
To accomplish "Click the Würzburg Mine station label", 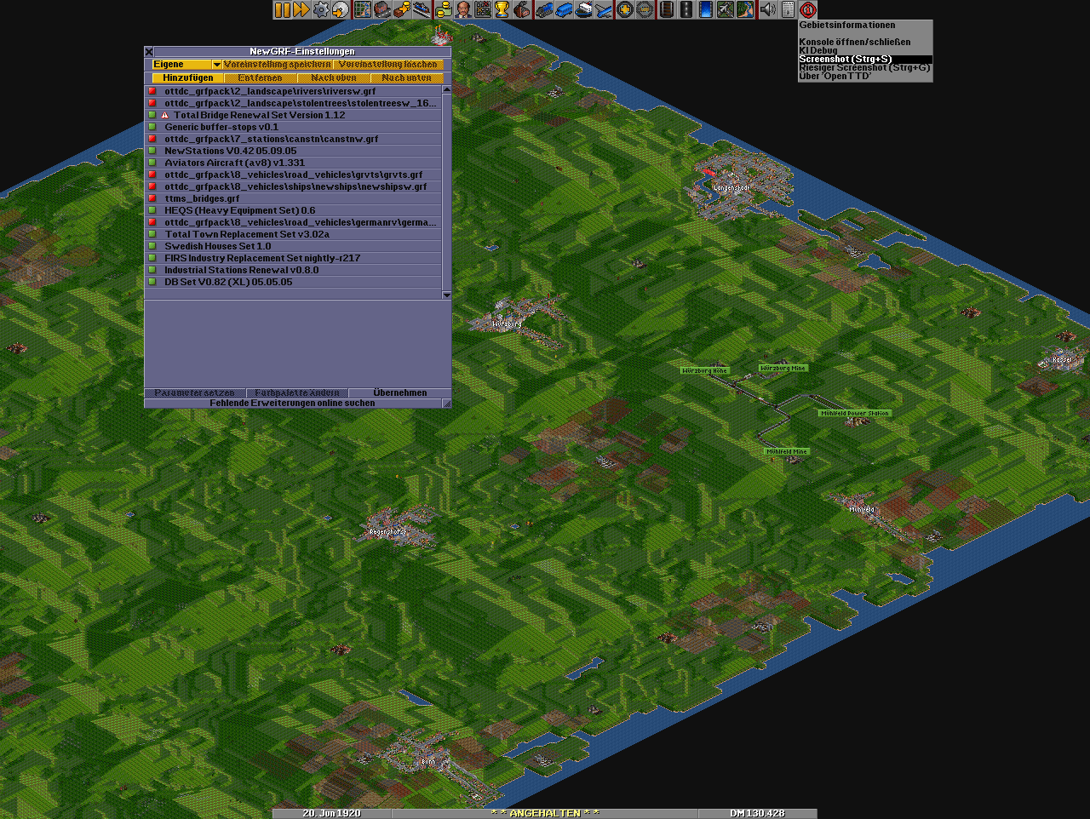I will 783,369.
